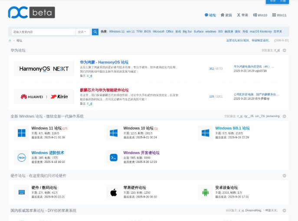Viewport: 298px width, 221px height.
Task: Click the hot search BIOS link
Action: pyautogui.click(x=147, y=32)
